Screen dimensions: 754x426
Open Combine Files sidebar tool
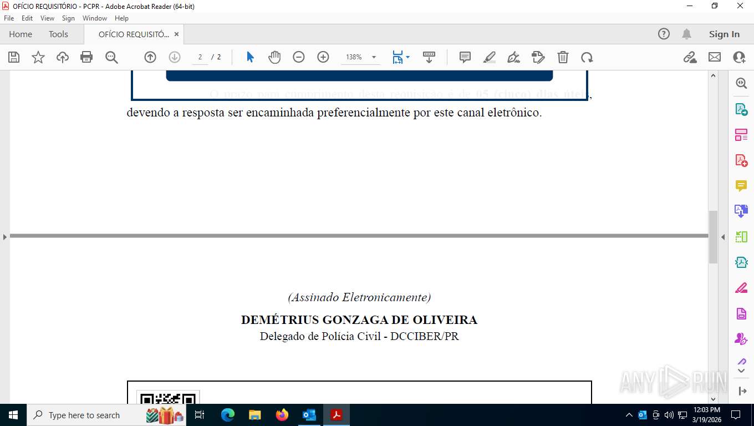[x=741, y=211]
